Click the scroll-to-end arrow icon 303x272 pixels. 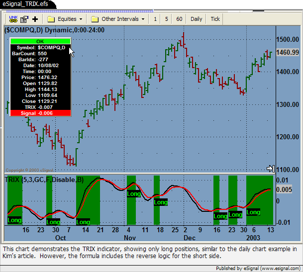271,169
